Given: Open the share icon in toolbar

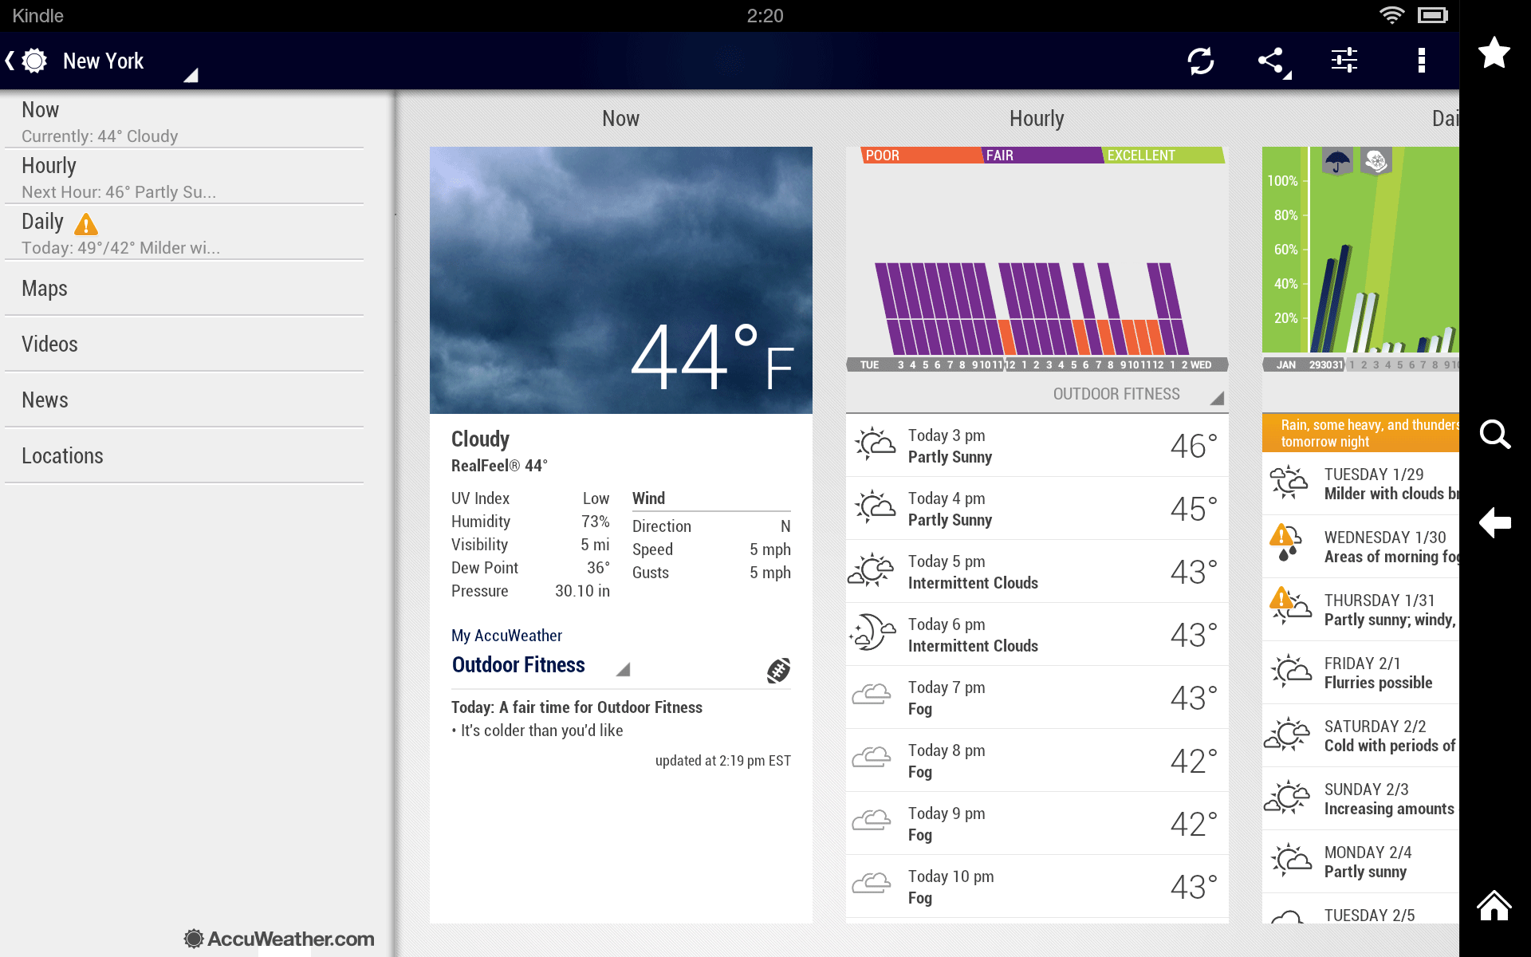Looking at the screenshot, I should point(1273,61).
